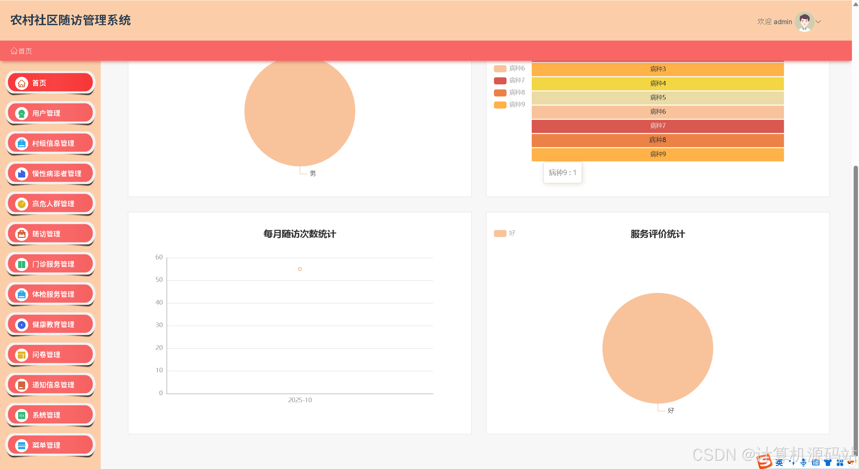This screenshot has width=859, height=469.
Task: Toggle the 病种6 legend entry
Action: [x=509, y=68]
